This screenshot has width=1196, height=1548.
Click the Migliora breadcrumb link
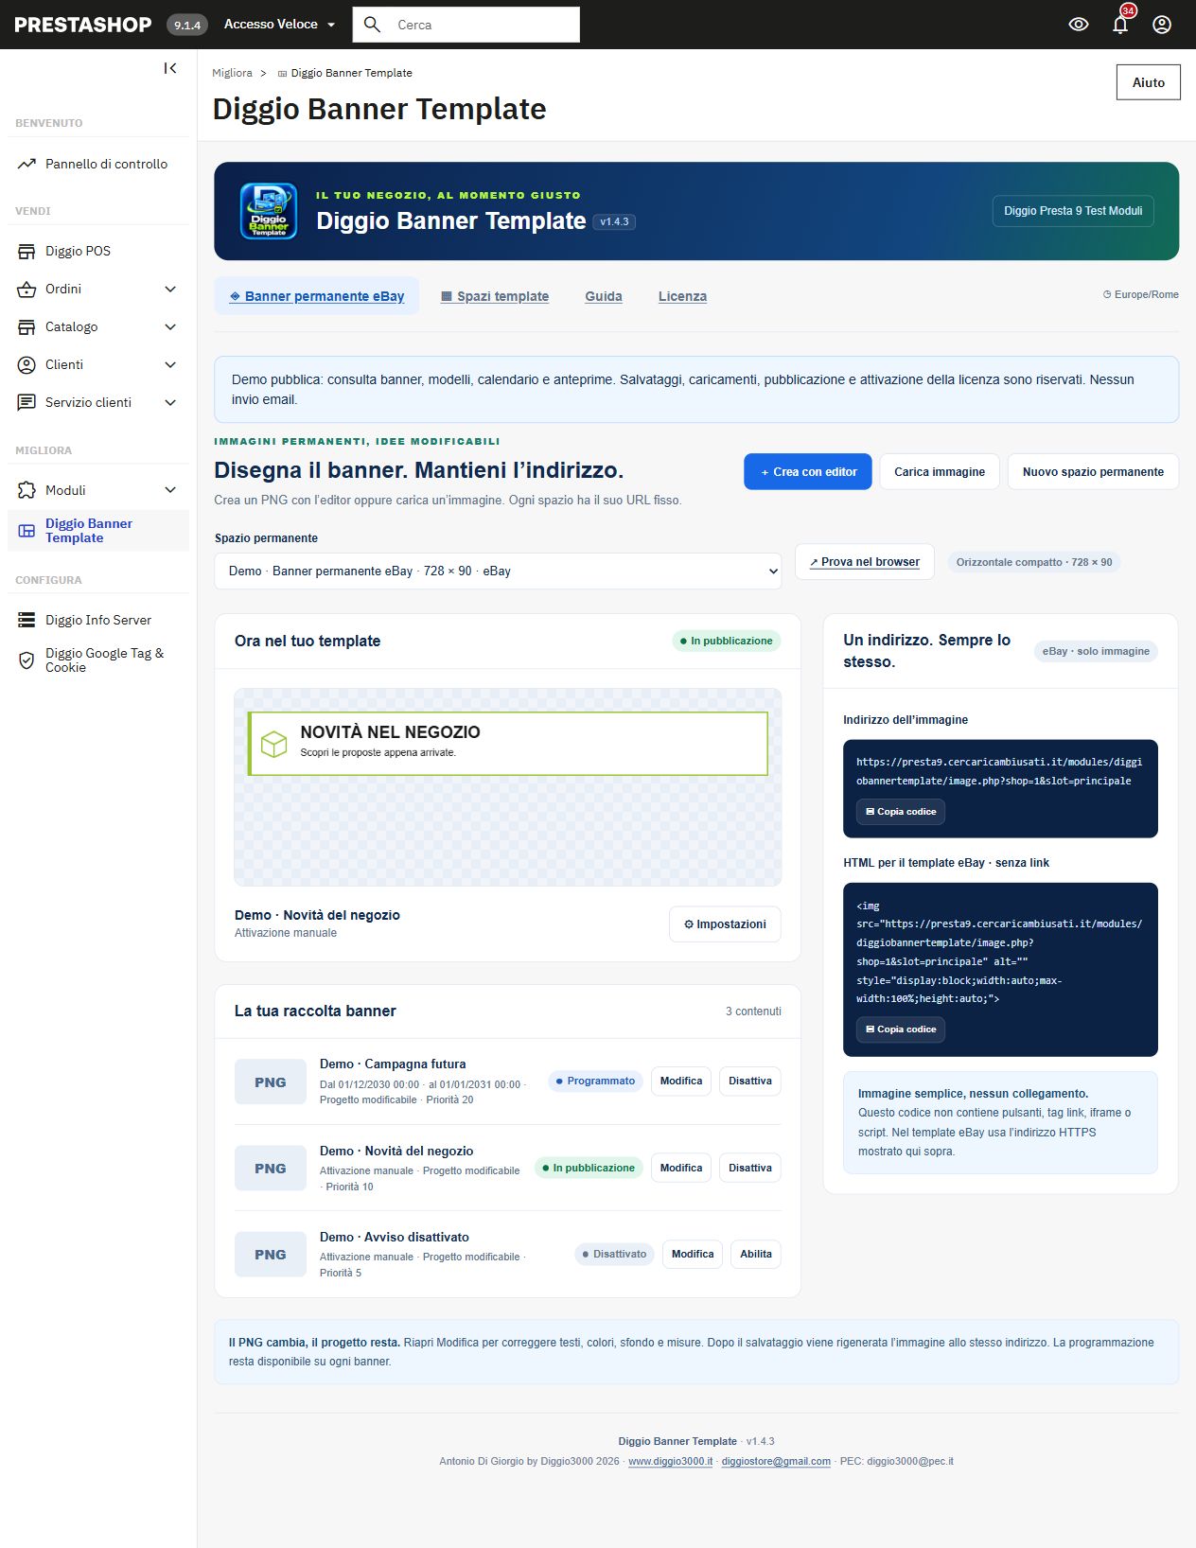[x=232, y=73]
